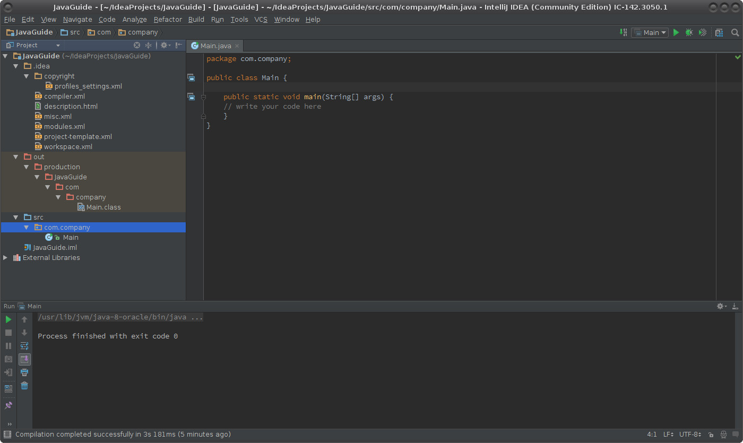743x443 pixels.
Task: Click the Make Project build icon
Action: pos(624,32)
